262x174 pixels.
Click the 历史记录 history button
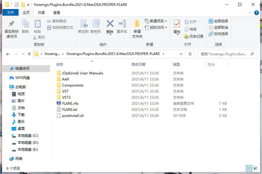[193, 36]
